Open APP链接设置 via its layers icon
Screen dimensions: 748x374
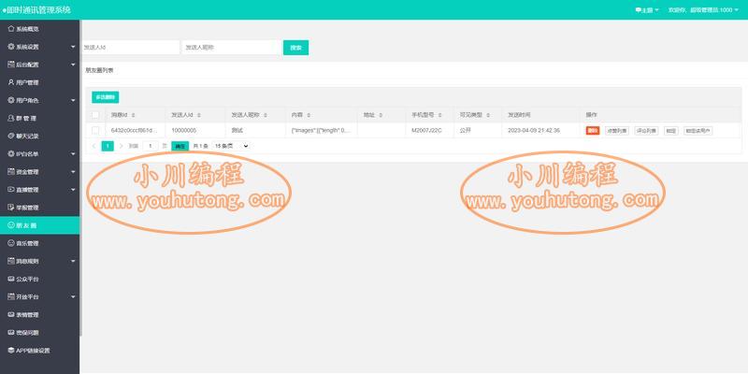click(11, 350)
